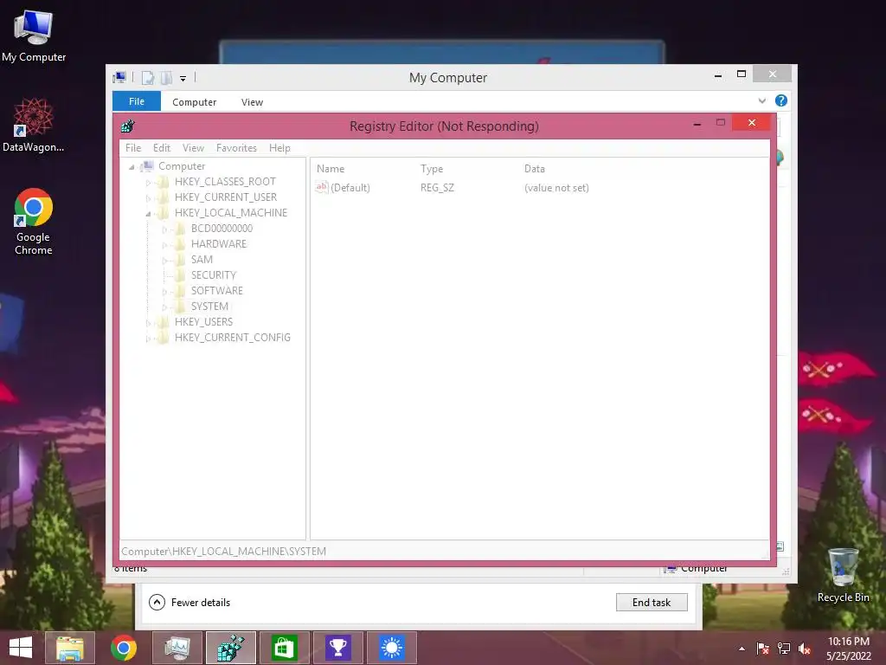Open the trophy app in taskbar
This screenshot has height=665, width=886.
[x=338, y=648]
